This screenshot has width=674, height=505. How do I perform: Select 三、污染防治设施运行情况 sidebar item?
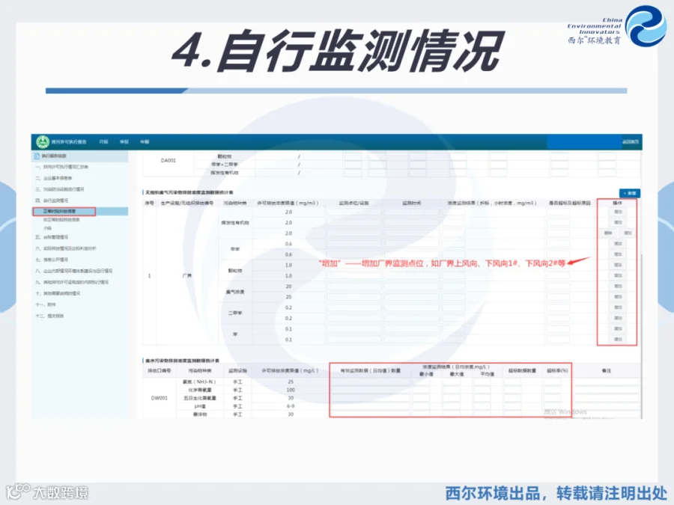click(60, 189)
